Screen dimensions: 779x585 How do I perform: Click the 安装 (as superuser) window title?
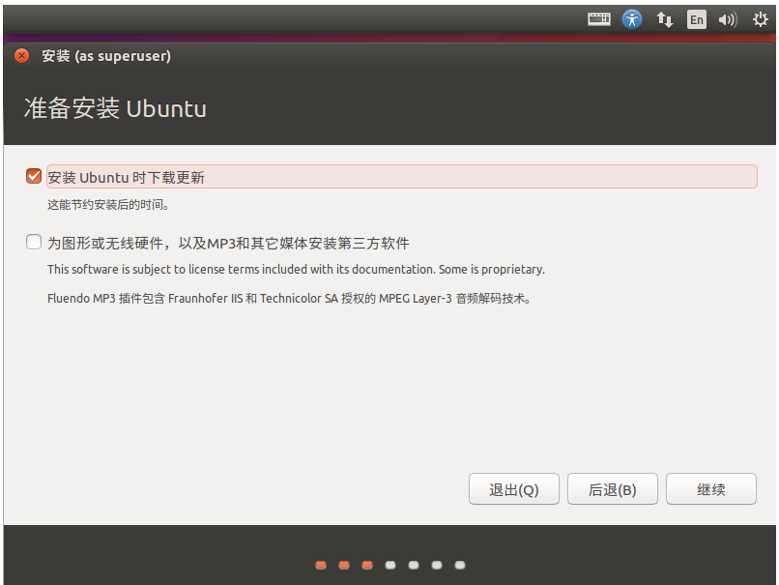[x=106, y=56]
